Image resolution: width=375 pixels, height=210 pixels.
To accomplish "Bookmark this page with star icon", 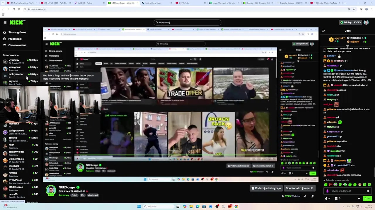I will coord(354,9).
